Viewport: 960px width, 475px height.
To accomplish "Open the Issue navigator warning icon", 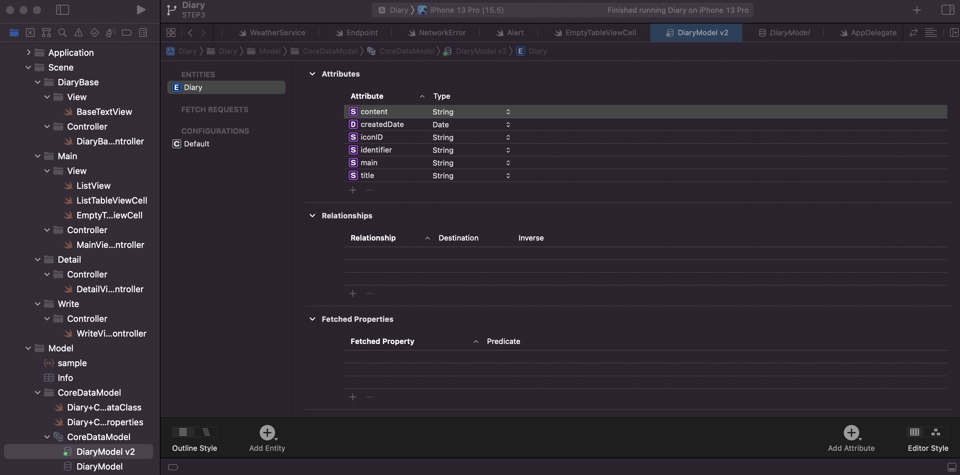I will point(78,33).
